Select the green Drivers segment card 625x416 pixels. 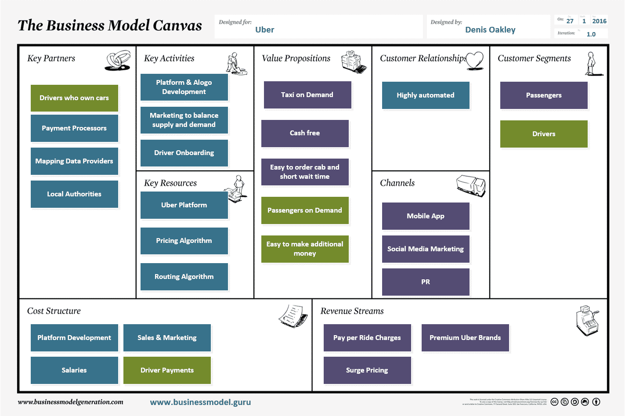[x=544, y=134]
